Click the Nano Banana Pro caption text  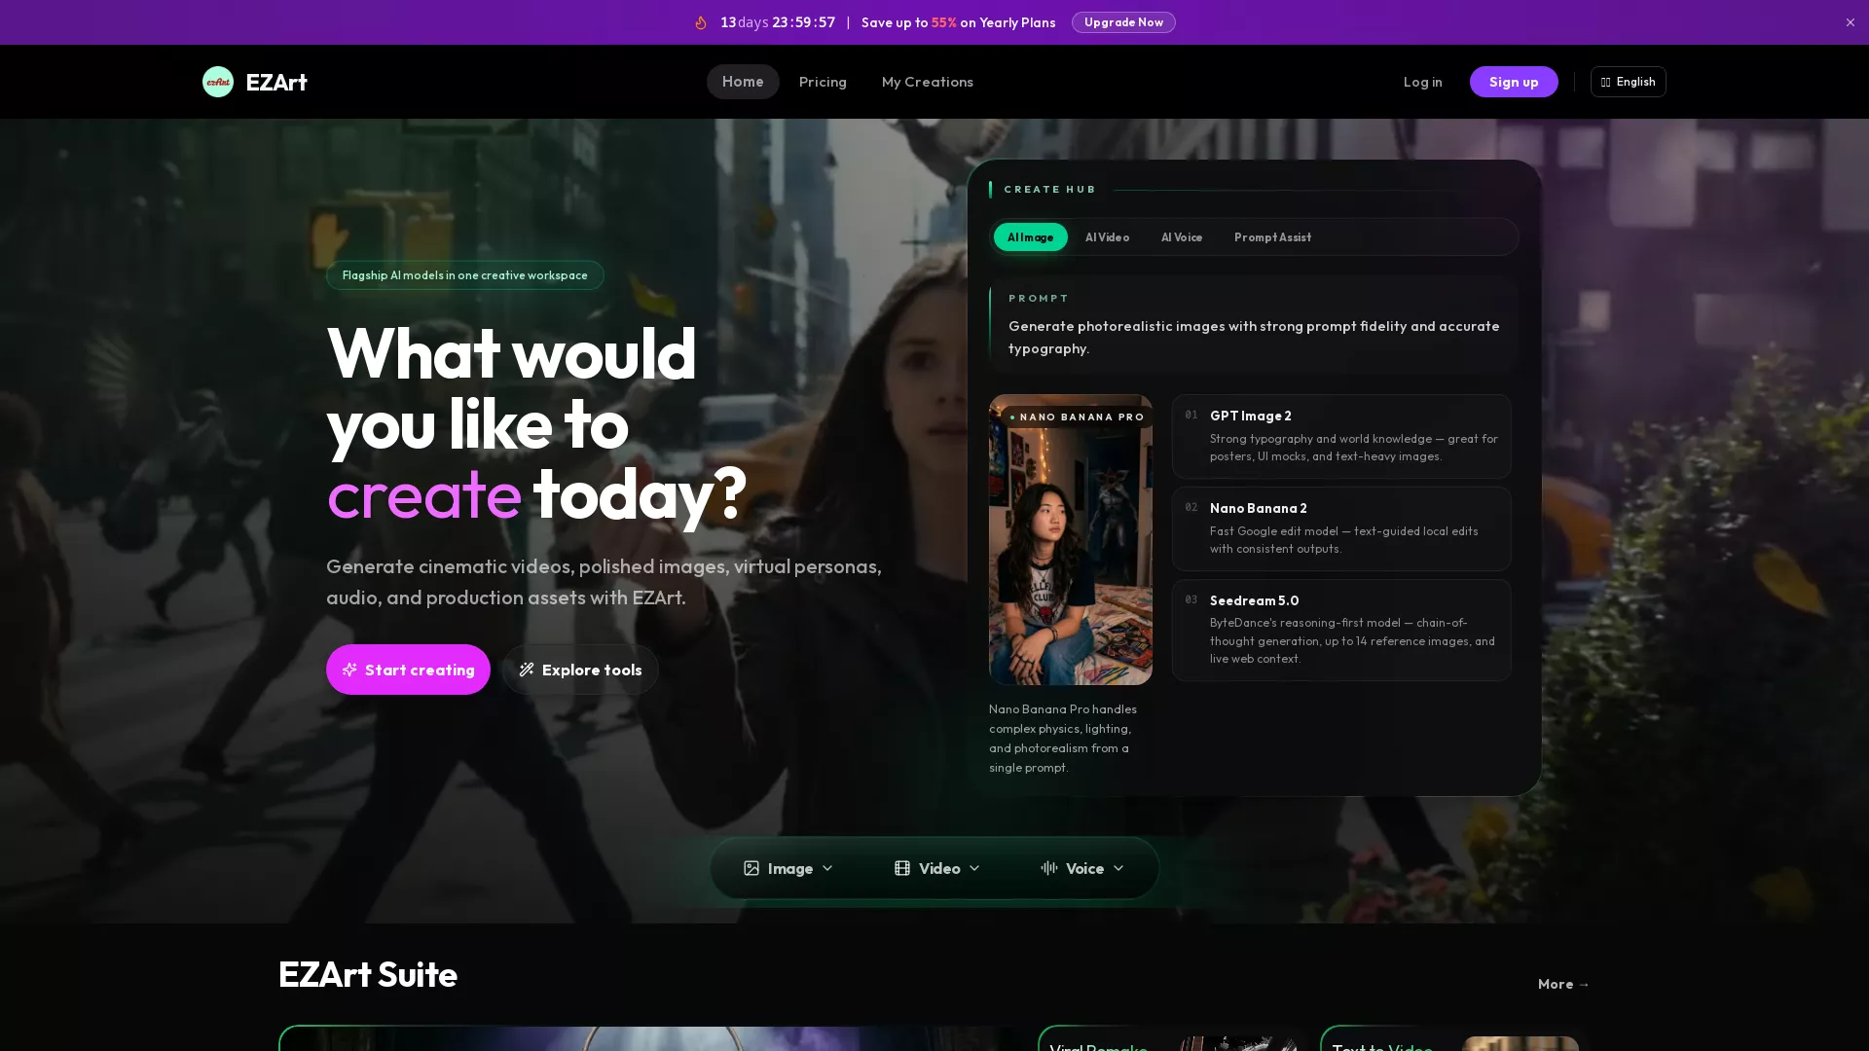(1063, 739)
